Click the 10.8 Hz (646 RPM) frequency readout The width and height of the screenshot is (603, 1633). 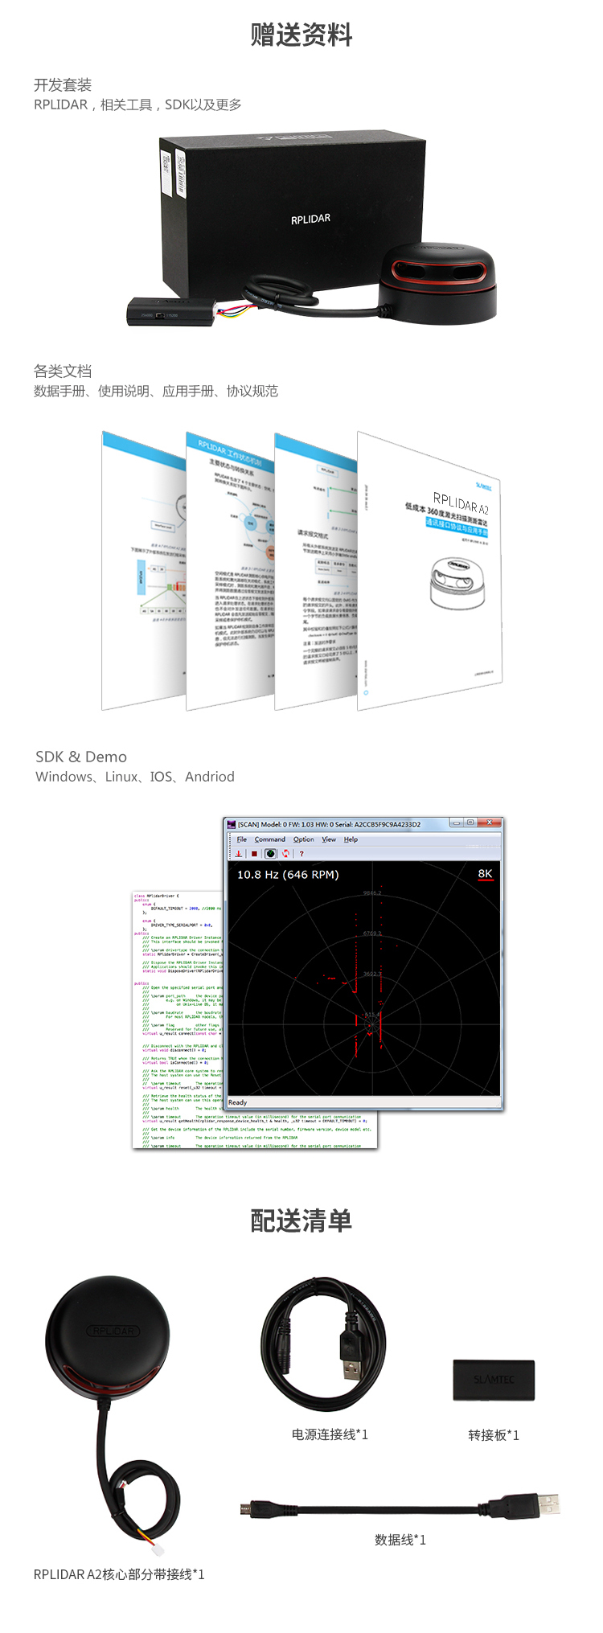coord(288,875)
